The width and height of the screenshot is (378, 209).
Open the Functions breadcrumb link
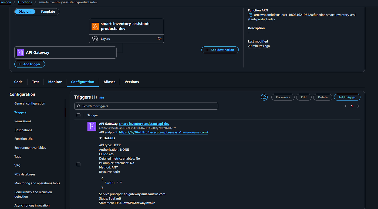click(25, 2)
